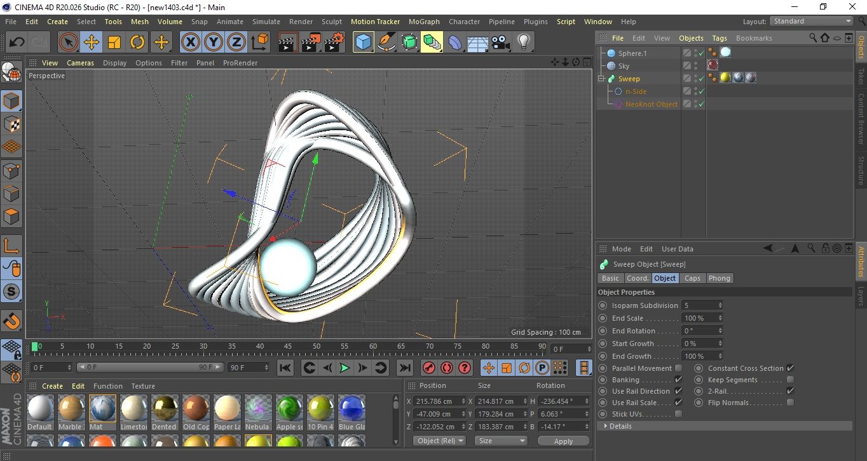The height and width of the screenshot is (461, 867).
Task: Select the NeoKnot Object in hierarchy
Action: (651, 104)
